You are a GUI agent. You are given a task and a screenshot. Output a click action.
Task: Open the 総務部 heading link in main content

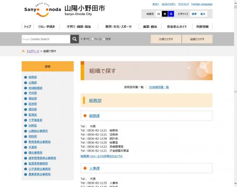[95, 100]
